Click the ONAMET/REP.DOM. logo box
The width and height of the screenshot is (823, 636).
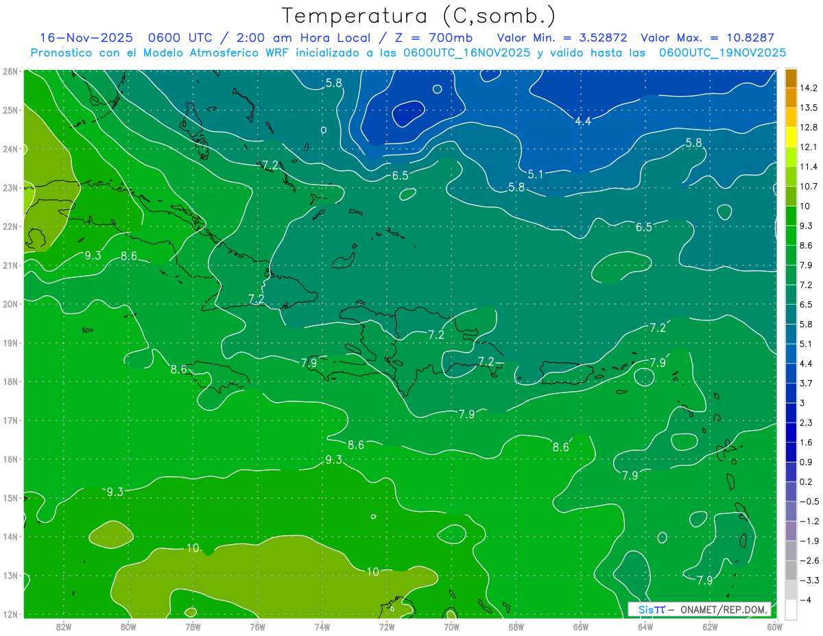pyautogui.click(x=700, y=609)
